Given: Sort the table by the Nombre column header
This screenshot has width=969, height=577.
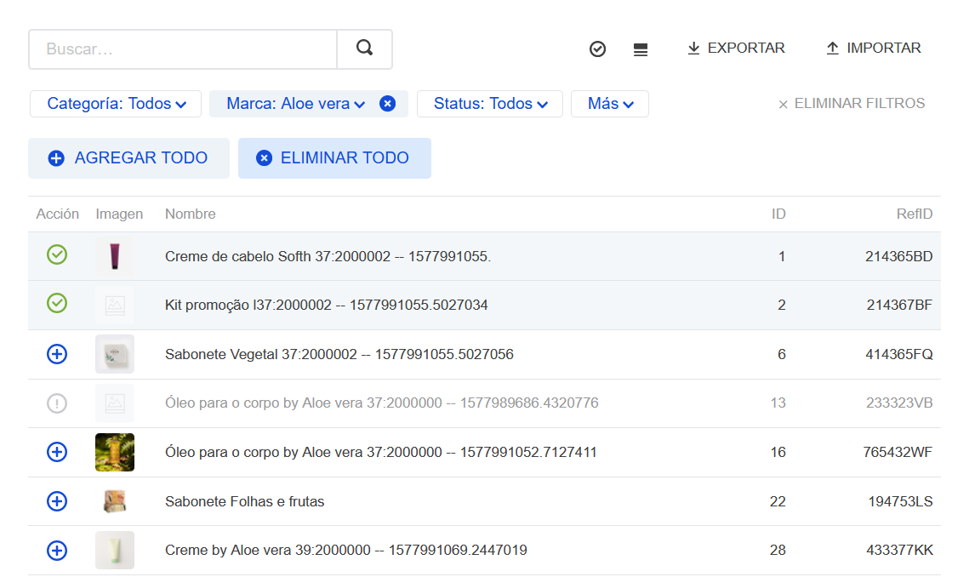Looking at the screenshot, I should pyautogui.click(x=190, y=214).
